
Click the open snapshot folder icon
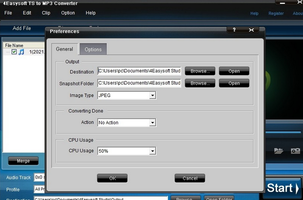tap(278, 151)
